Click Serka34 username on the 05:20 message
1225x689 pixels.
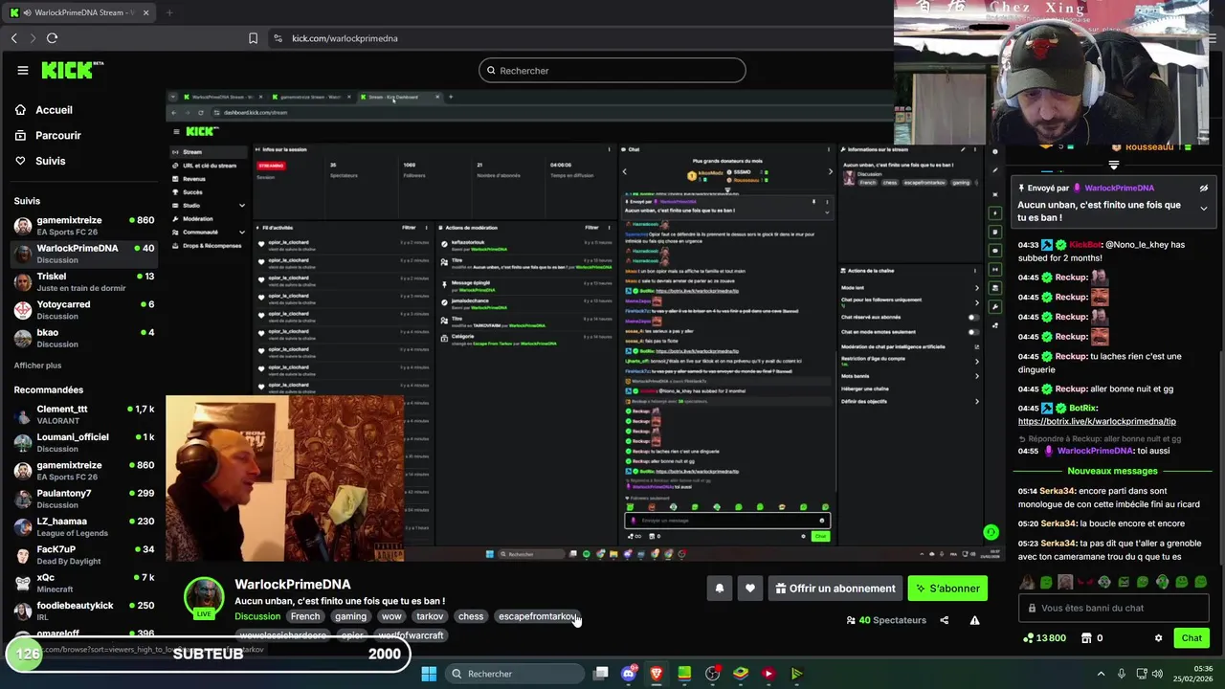click(x=1058, y=523)
